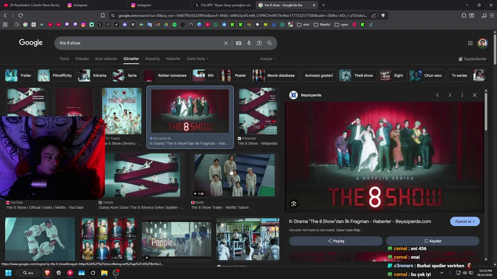This screenshot has width=497, height=279.
Task: Close the Beyazperde image preview panel
Action: 474,95
